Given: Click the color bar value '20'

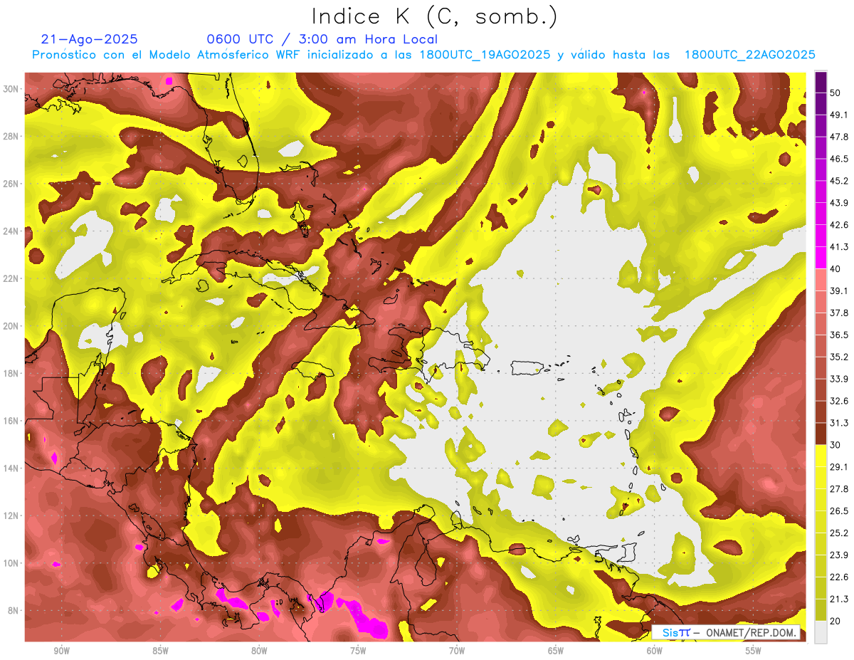Looking at the screenshot, I should (835, 621).
